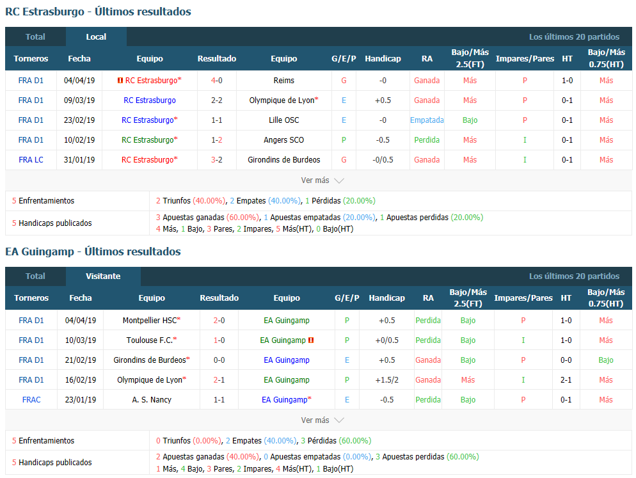Click the +0/0.5 handicap value

coord(387,340)
